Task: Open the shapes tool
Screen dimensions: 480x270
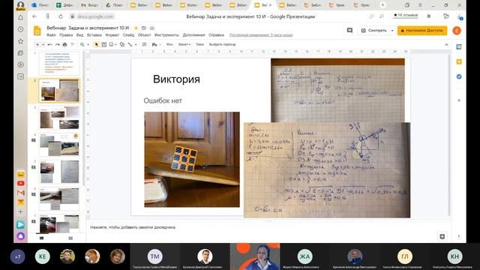Action: [x=122, y=45]
